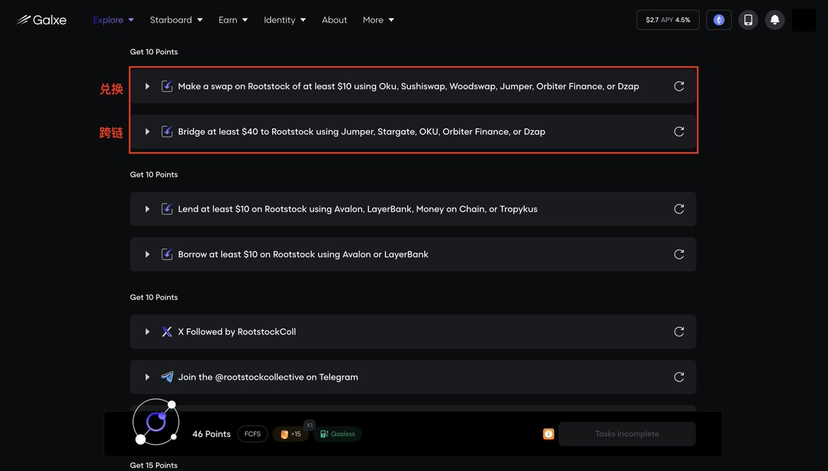Click the swap task description text
This screenshot has height=471, width=828.
[408, 86]
